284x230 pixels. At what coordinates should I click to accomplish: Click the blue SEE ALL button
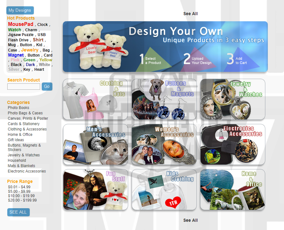pos(18,212)
